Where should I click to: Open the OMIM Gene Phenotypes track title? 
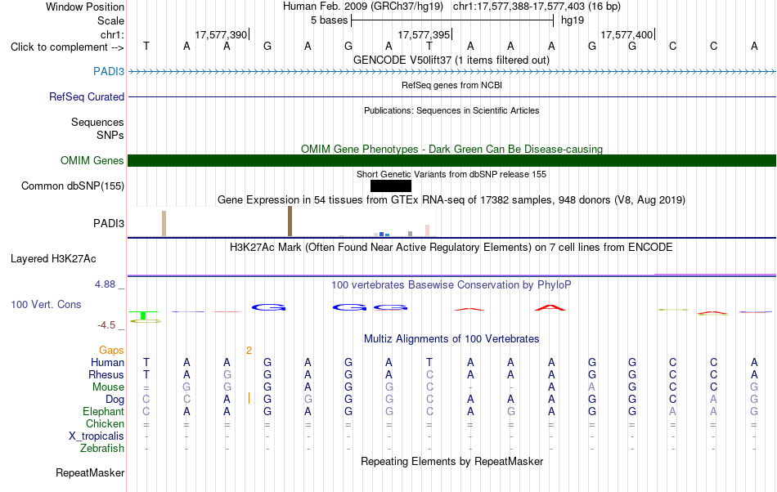pyautogui.click(x=451, y=149)
